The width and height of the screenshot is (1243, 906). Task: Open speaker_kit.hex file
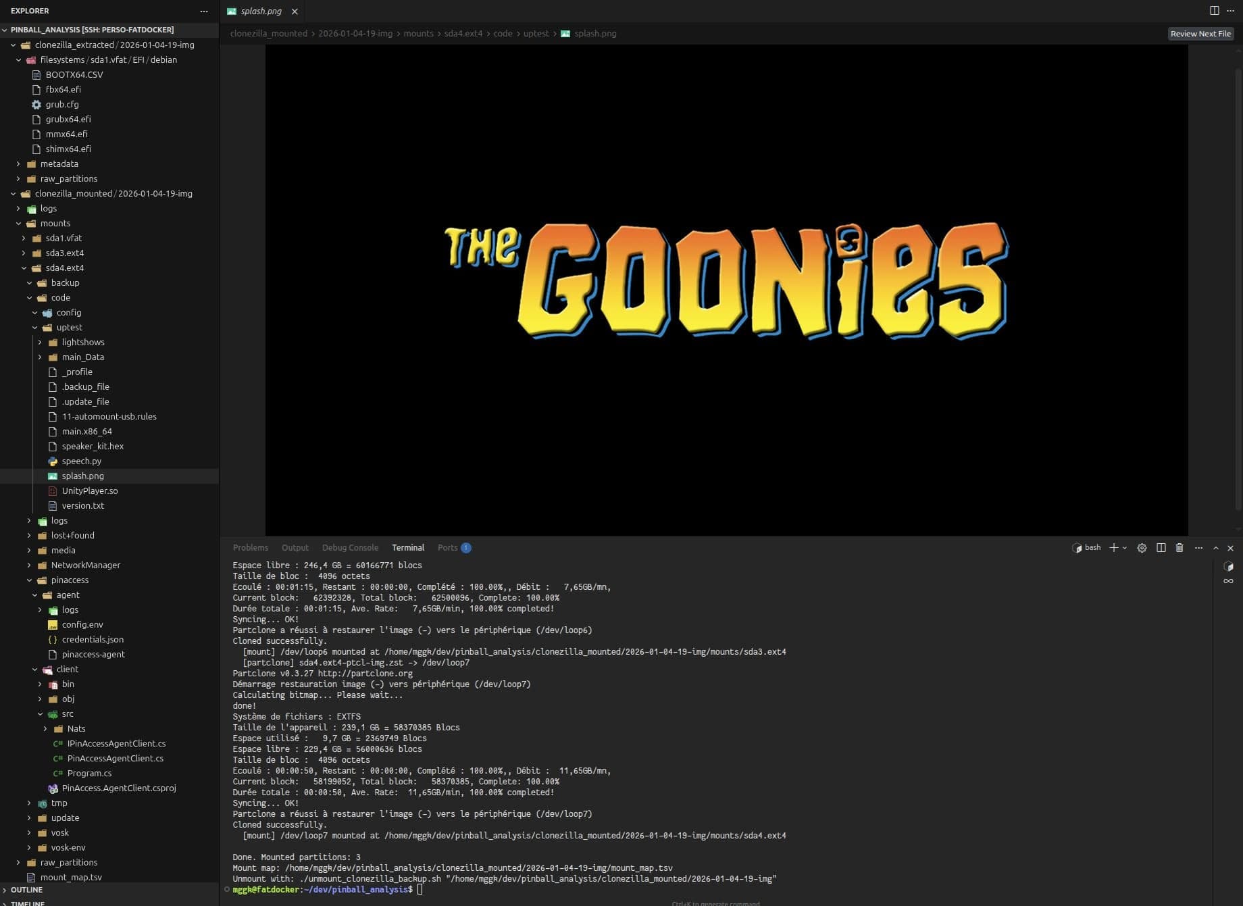point(93,447)
